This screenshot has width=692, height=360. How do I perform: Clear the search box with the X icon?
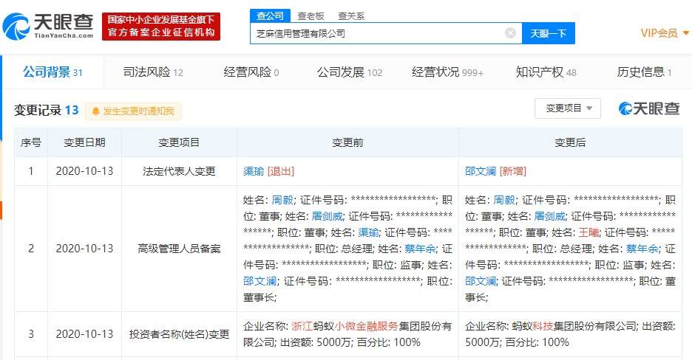coord(510,33)
